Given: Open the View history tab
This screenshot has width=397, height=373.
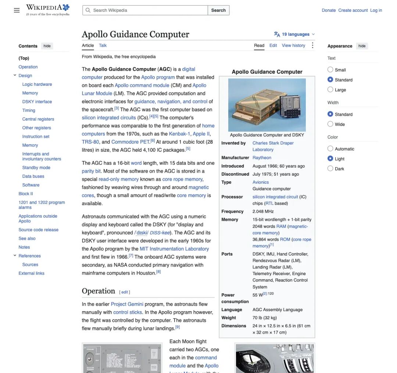Looking at the screenshot, I should tap(293, 45).
